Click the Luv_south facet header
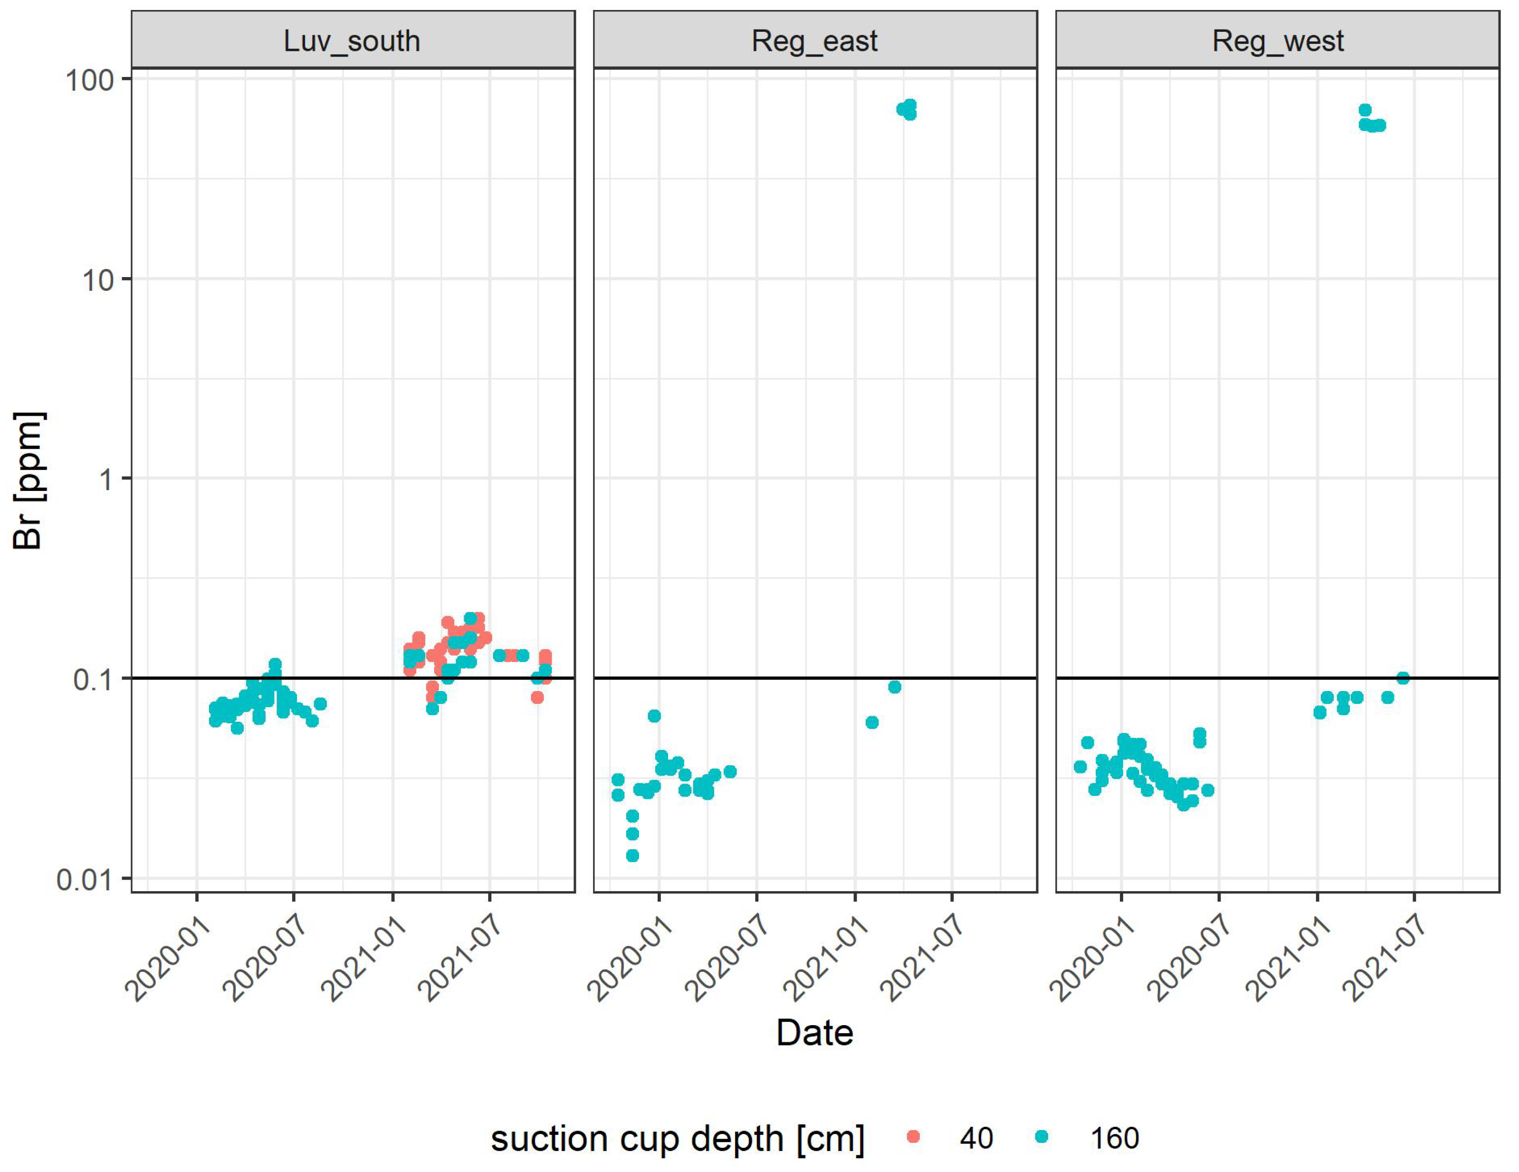This screenshot has width=1519, height=1172. pos(352,40)
